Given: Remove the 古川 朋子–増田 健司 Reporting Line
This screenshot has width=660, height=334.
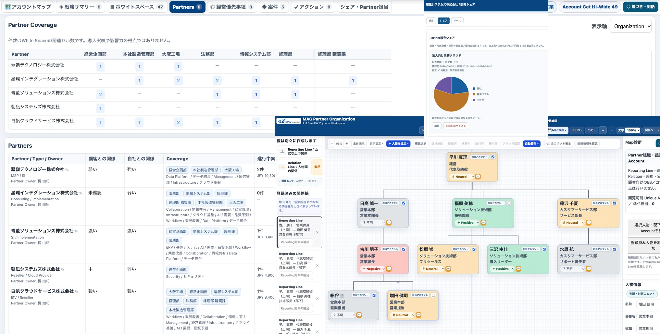Looking at the screenshot, I should (x=317, y=232).
